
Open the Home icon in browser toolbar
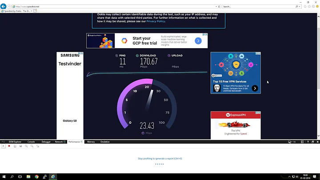point(305,7)
